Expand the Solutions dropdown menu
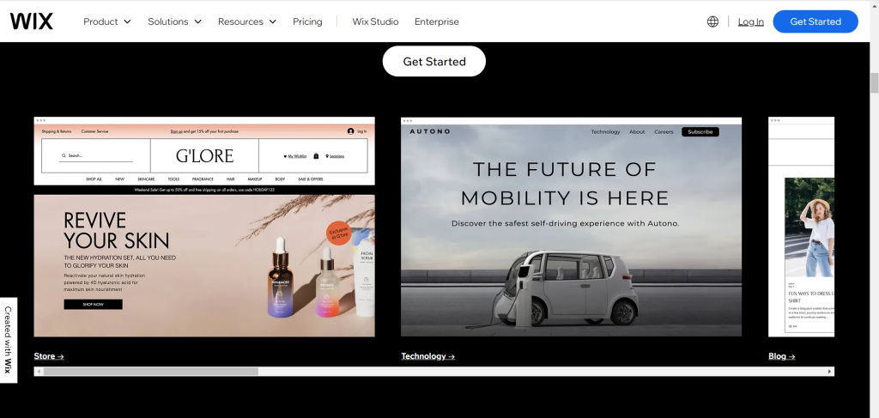 (174, 21)
